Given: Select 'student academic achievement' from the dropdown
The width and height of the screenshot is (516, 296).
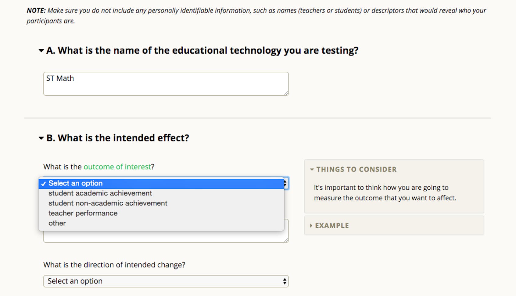Looking at the screenshot, I should (x=100, y=193).
